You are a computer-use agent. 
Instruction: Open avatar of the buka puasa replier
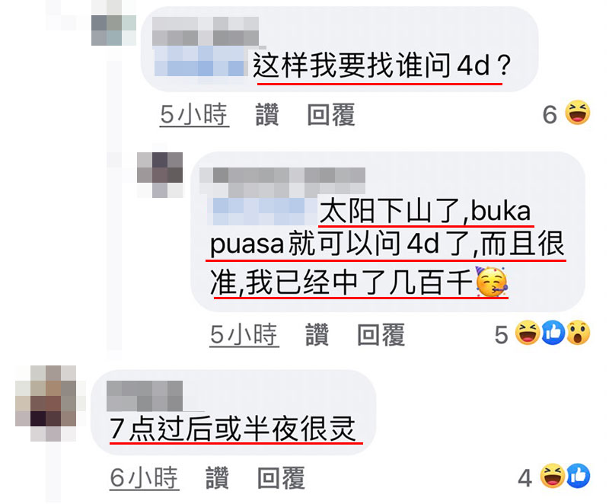coord(160,175)
